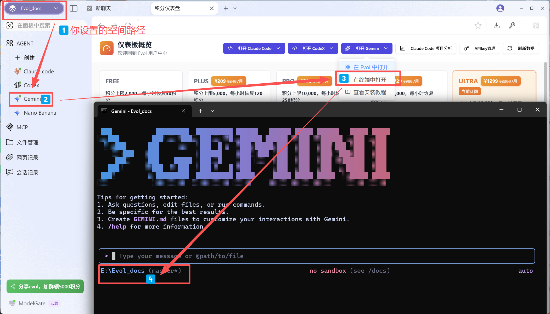Viewport: 550px width, 314px height.
Task: Click the 分享evol share button
Action: point(45,287)
